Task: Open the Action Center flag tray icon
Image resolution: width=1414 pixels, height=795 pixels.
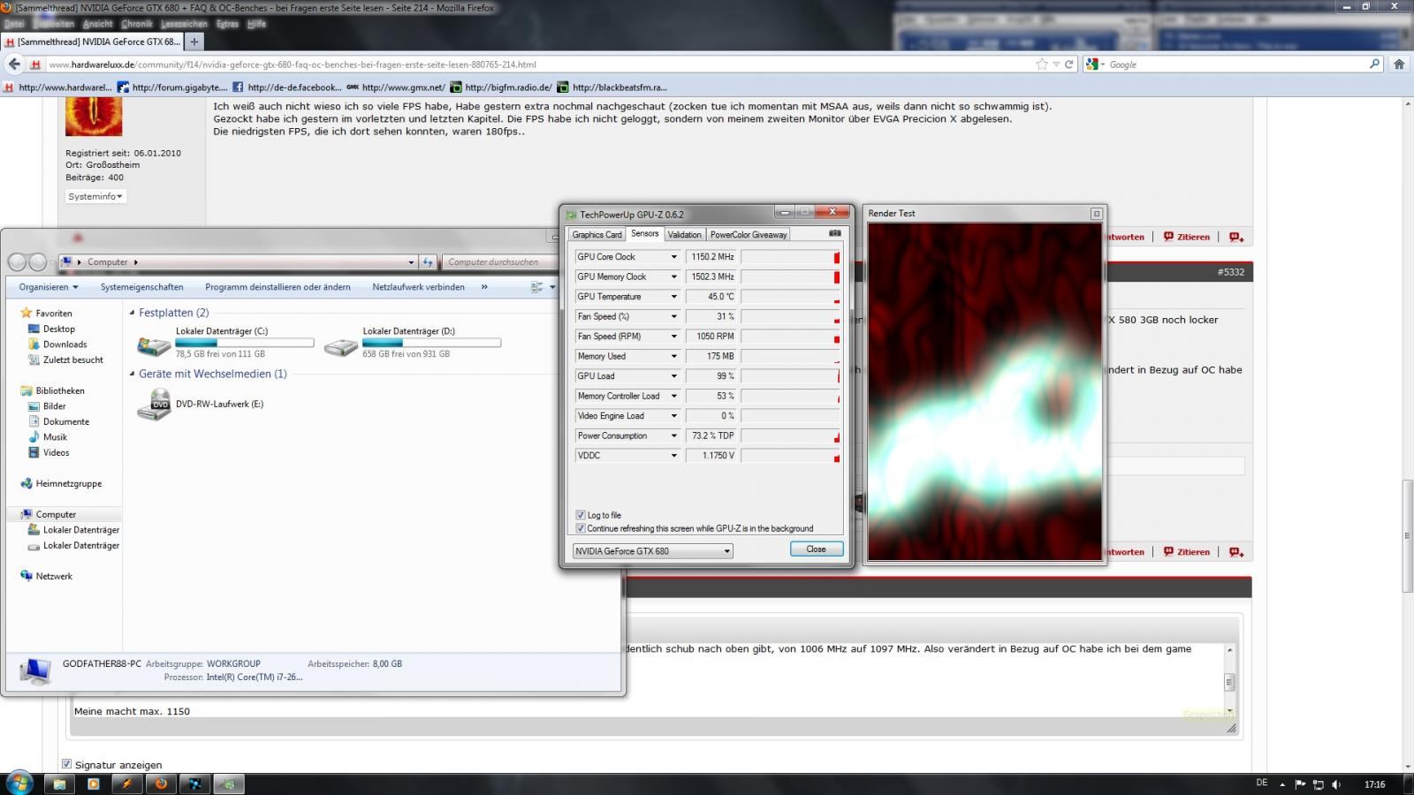Action: [1300, 784]
